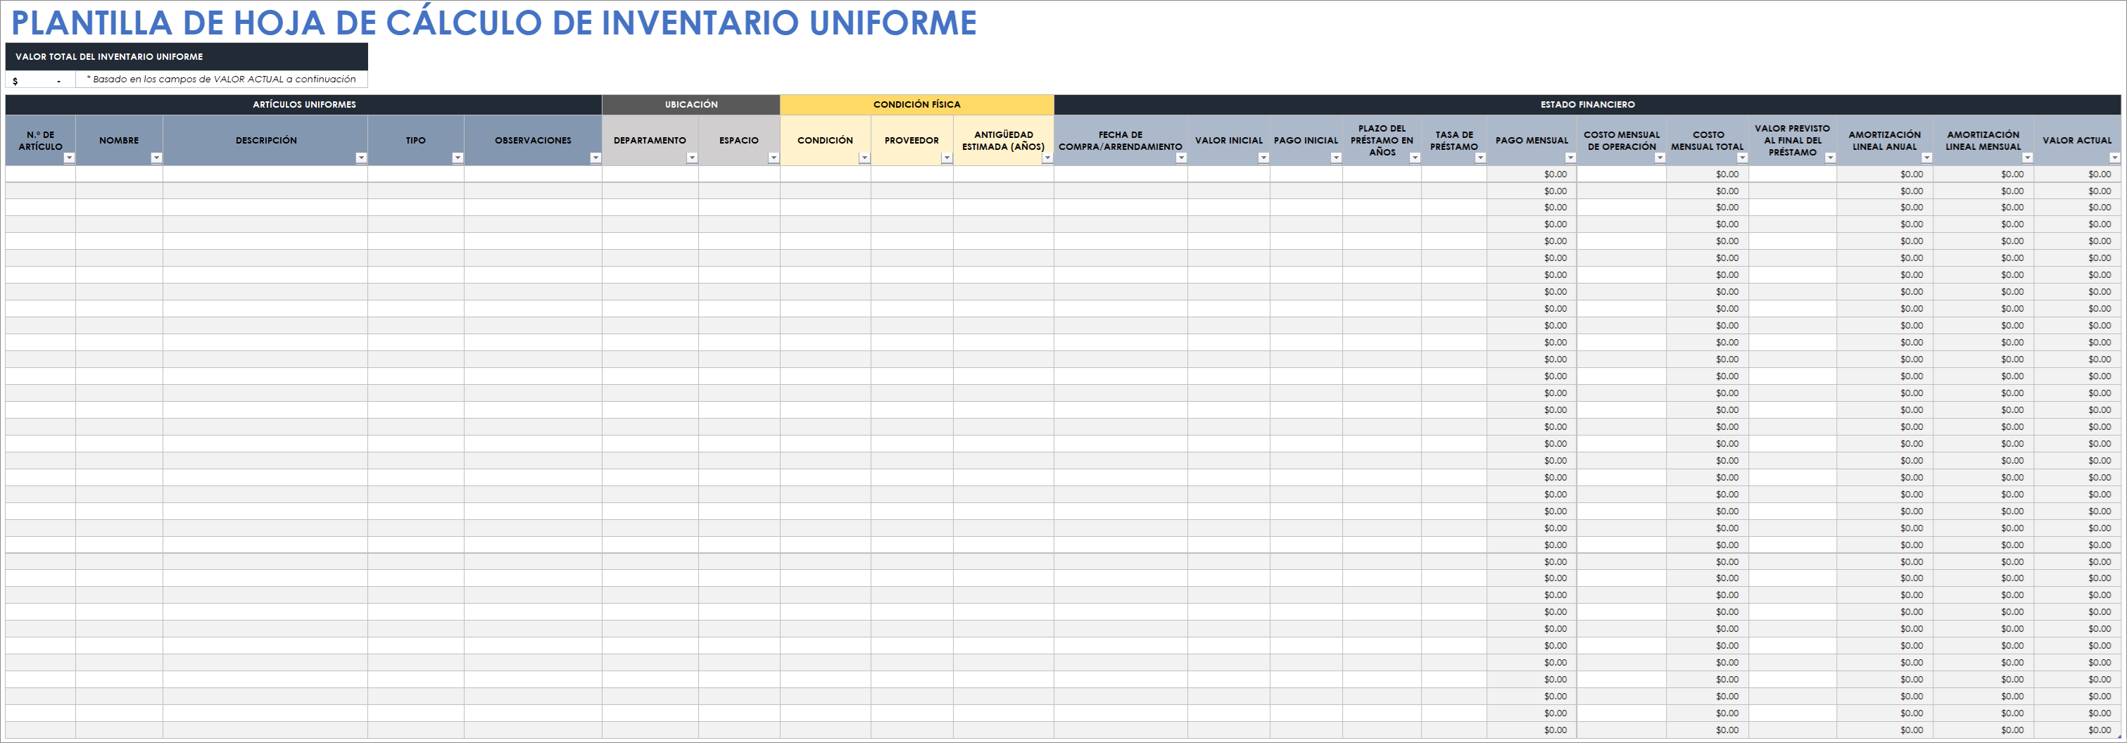Click the first empty cell under DESCRIPCIÓN

point(265,174)
